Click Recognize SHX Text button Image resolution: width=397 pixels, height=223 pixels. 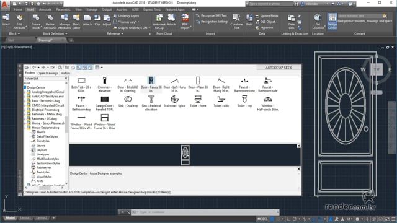[212, 15]
